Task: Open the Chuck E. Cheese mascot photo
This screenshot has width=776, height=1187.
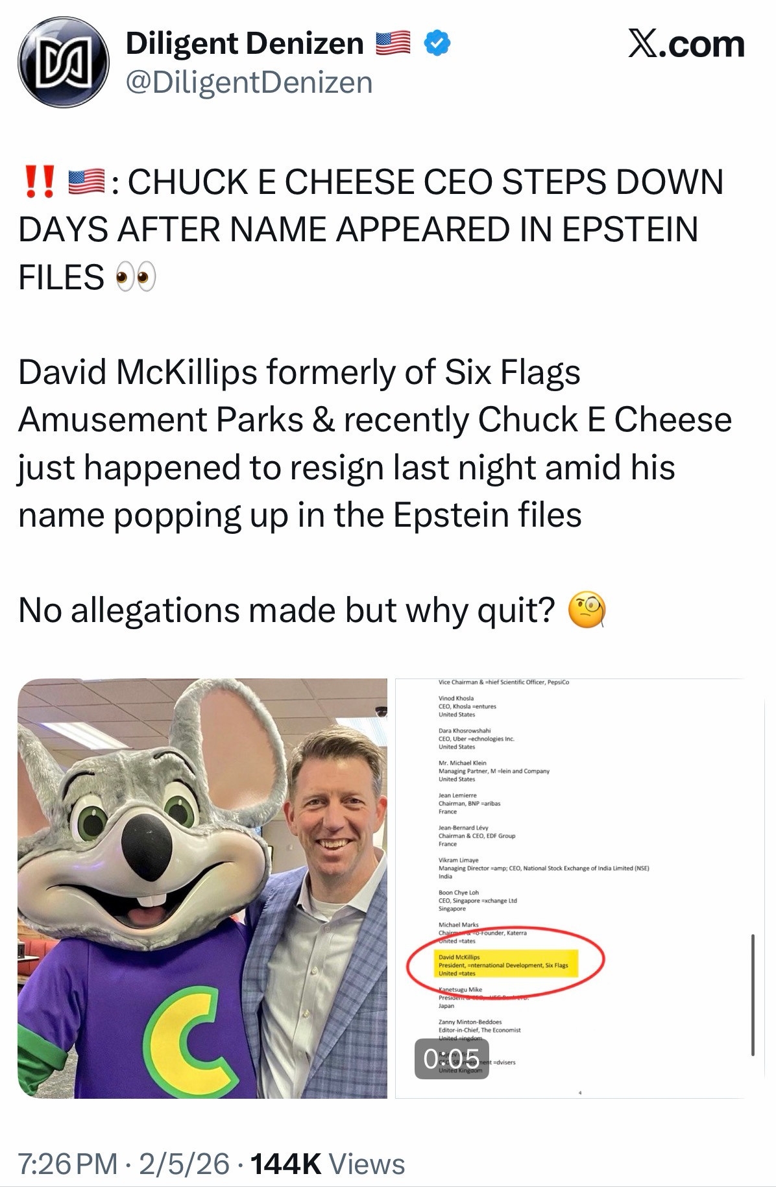Action: click(202, 888)
